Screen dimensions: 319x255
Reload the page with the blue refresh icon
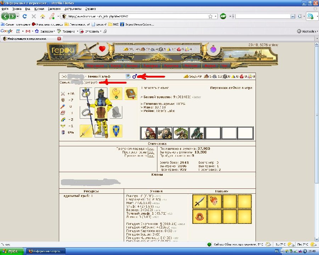24,16
